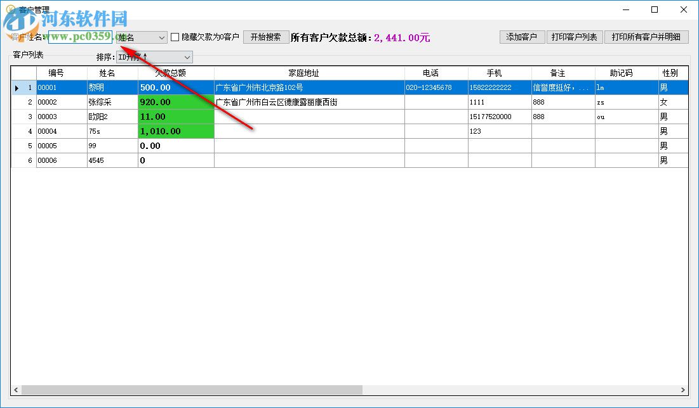Image resolution: width=699 pixels, height=408 pixels.
Task: Click the 助记码 column header
Action: pyautogui.click(x=627, y=73)
